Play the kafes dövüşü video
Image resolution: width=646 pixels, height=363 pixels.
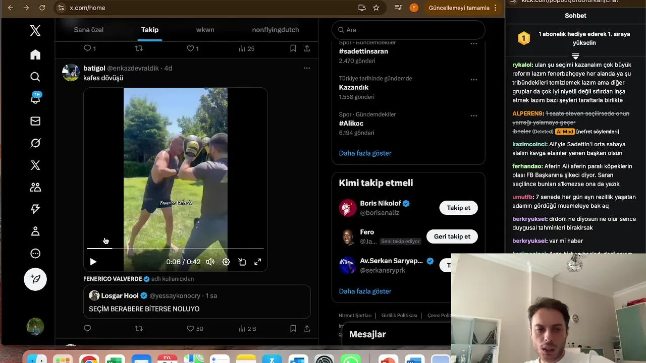[93, 262]
